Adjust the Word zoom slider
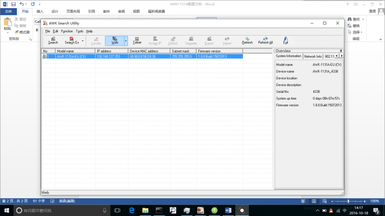 pos(348,201)
